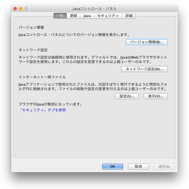This screenshot has width=189, height=189.
Task: Click the Javaコントロール・パネル window title
Action: pos(94,9)
